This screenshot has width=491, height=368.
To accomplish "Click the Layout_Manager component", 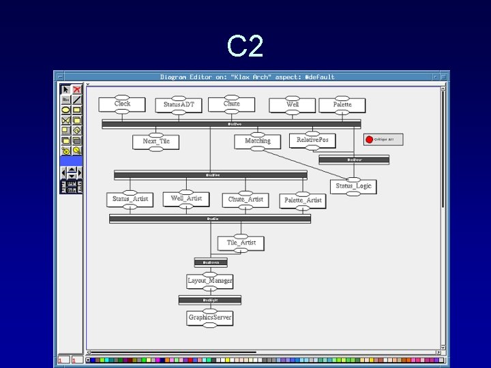I will (210, 281).
